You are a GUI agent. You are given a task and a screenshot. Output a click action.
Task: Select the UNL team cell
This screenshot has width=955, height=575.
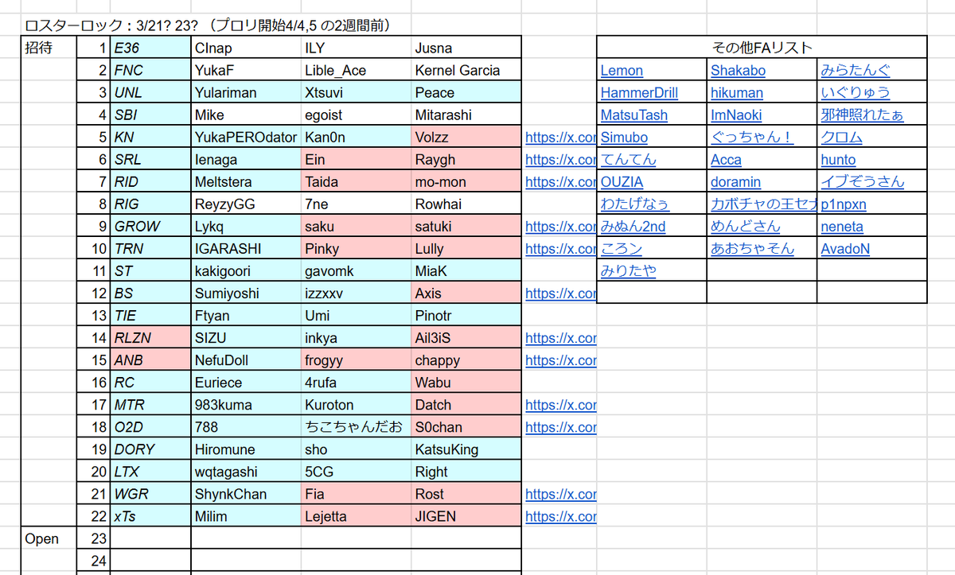[x=150, y=92]
